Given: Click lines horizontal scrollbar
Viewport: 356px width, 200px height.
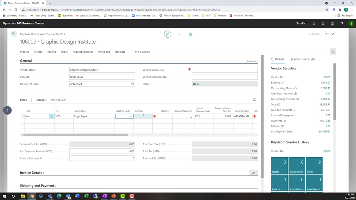Looking at the screenshot, I should click(x=75, y=135).
